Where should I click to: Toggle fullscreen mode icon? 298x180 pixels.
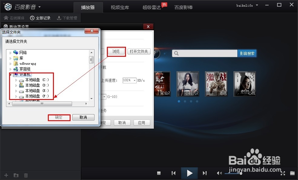283,173
